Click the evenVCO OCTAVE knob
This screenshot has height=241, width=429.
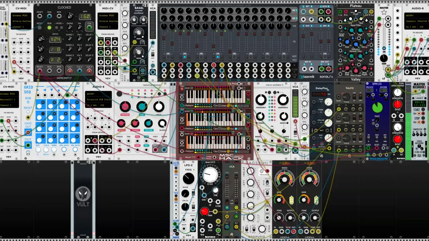click(210, 174)
